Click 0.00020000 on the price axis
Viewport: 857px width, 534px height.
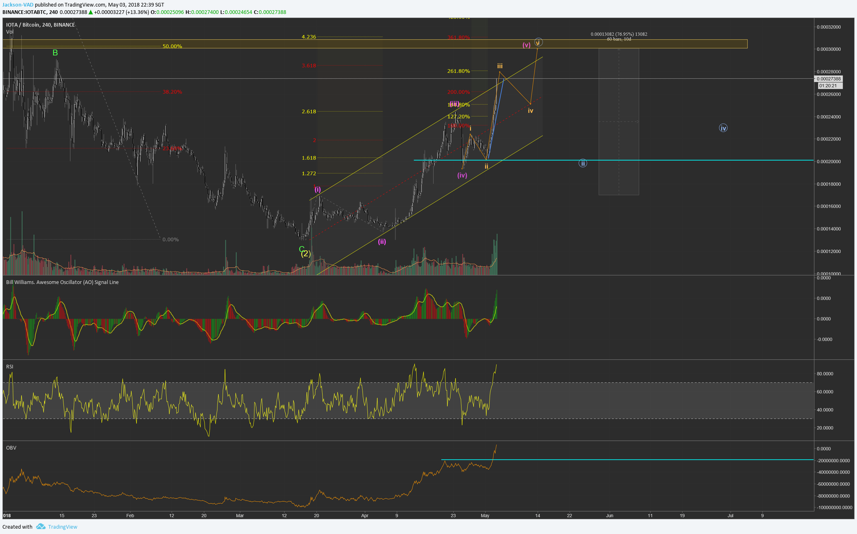click(x=828, y=161)
